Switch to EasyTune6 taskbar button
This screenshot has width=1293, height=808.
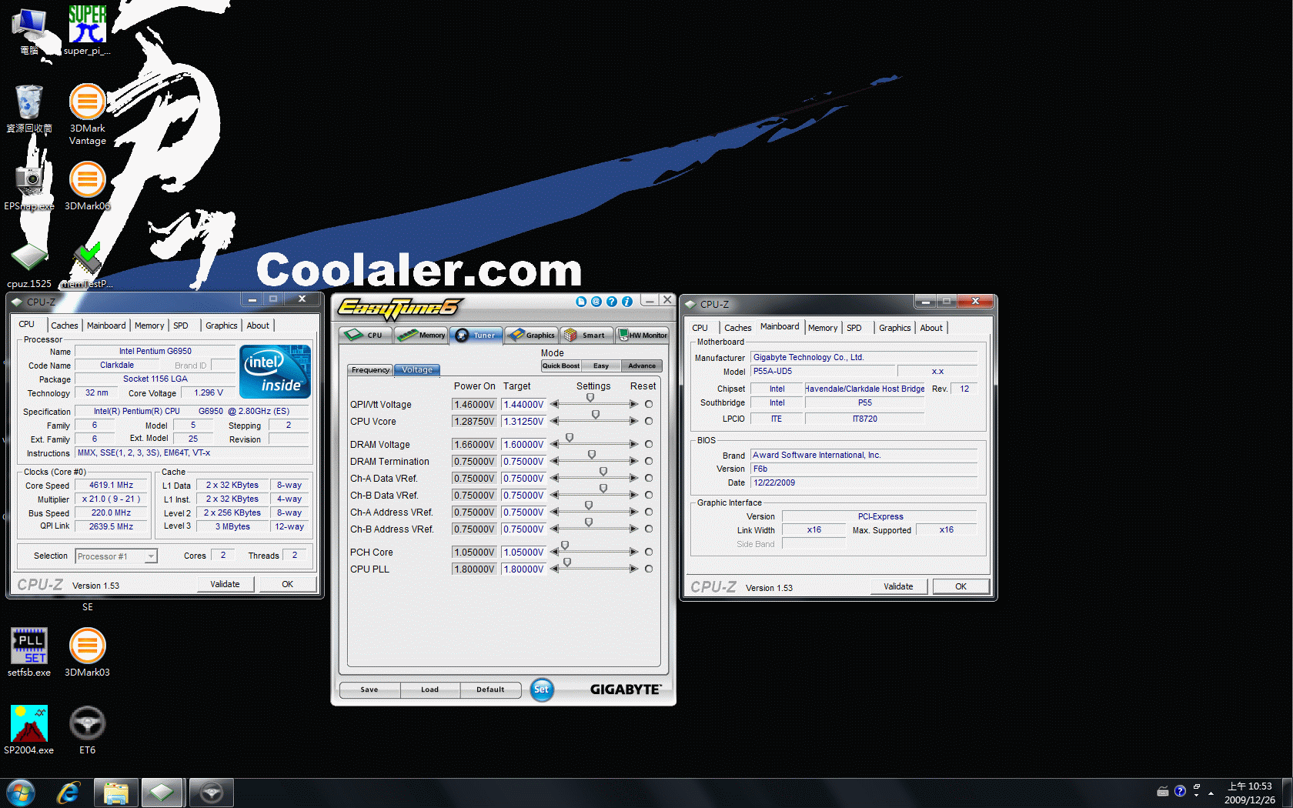pyautogui.click(x=211, y=793)
